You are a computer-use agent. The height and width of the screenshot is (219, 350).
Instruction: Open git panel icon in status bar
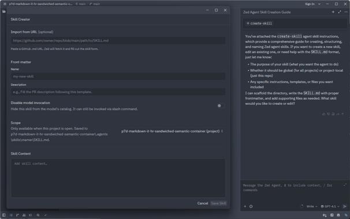coord(17,215)
